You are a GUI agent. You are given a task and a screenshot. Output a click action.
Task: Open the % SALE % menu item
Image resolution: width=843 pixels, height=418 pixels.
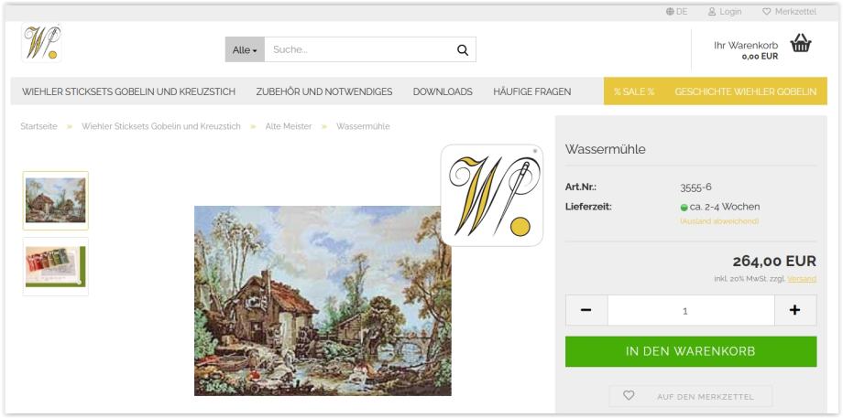point(634,91)
